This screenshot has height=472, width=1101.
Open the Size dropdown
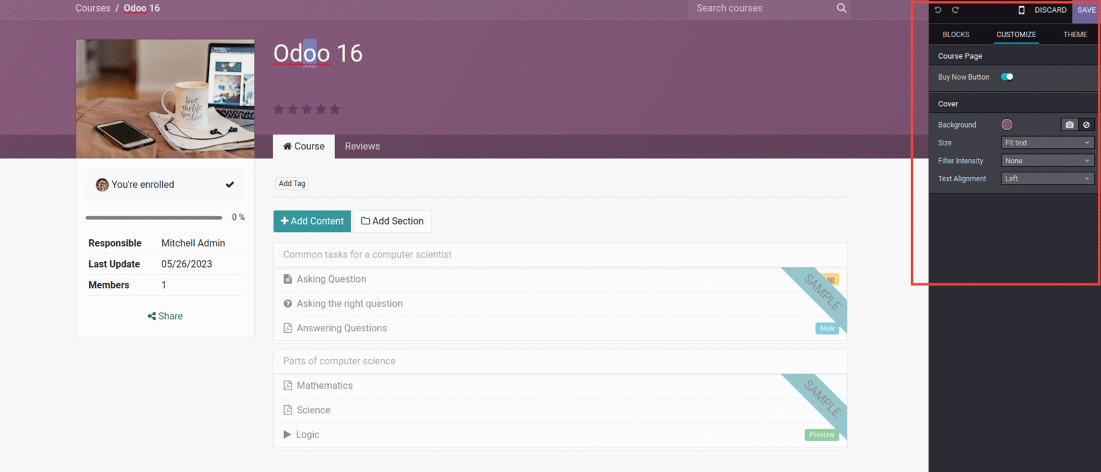pos(1048,143)
